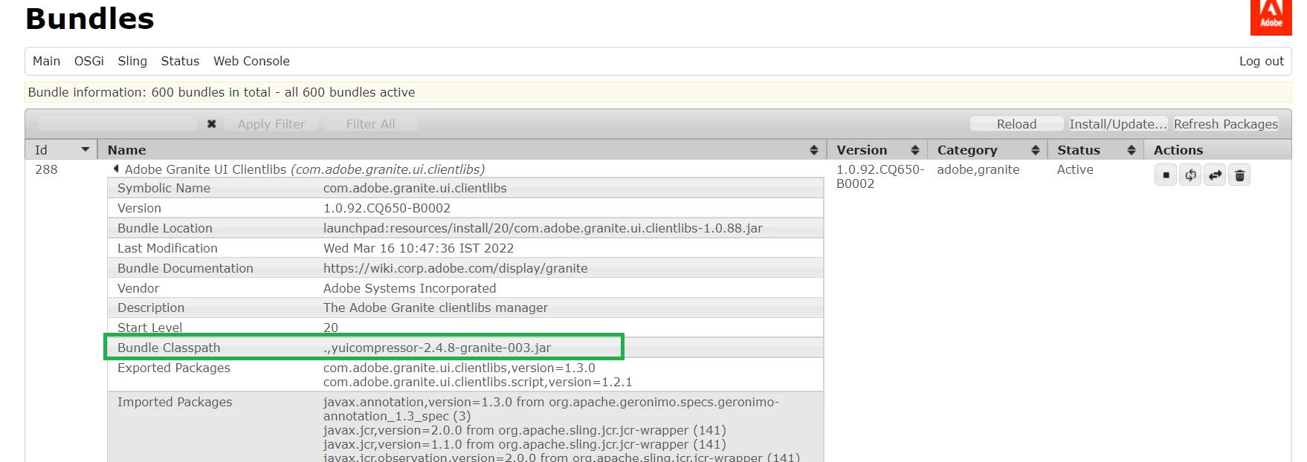Update the Adobe Granite UI Clientlibs bundle
The width and height of the screenshot is (1307, 462).
(1215, 175)
